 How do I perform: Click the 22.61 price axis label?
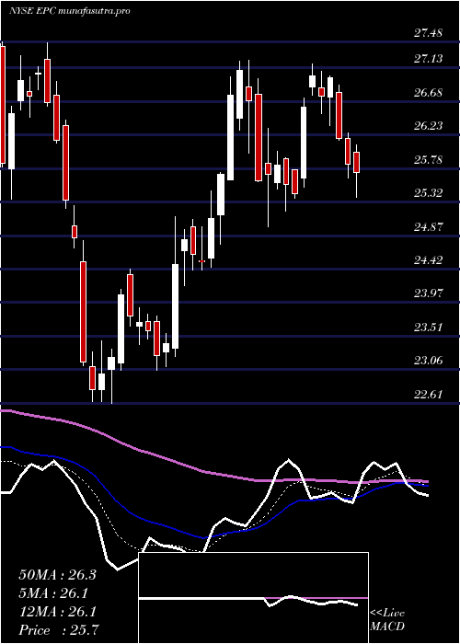point(428,395)
